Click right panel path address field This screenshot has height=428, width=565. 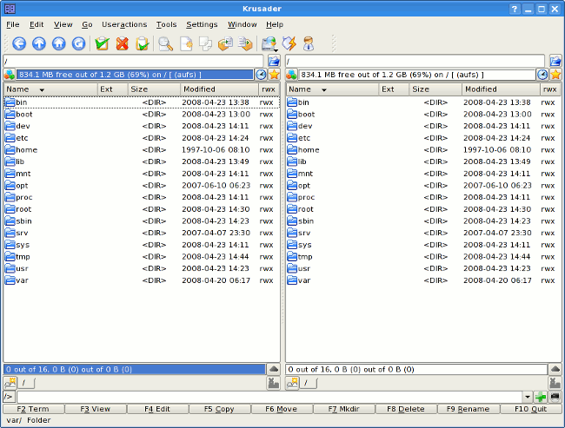point(415,61)
